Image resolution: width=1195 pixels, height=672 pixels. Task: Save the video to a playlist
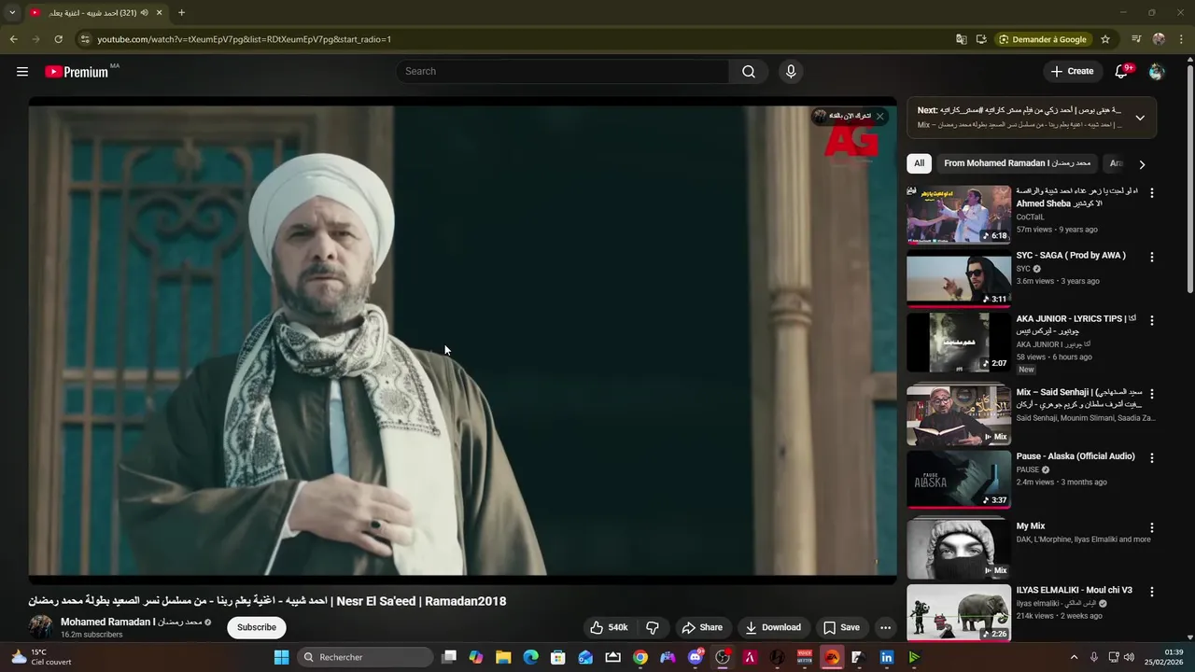click(841, 627)
